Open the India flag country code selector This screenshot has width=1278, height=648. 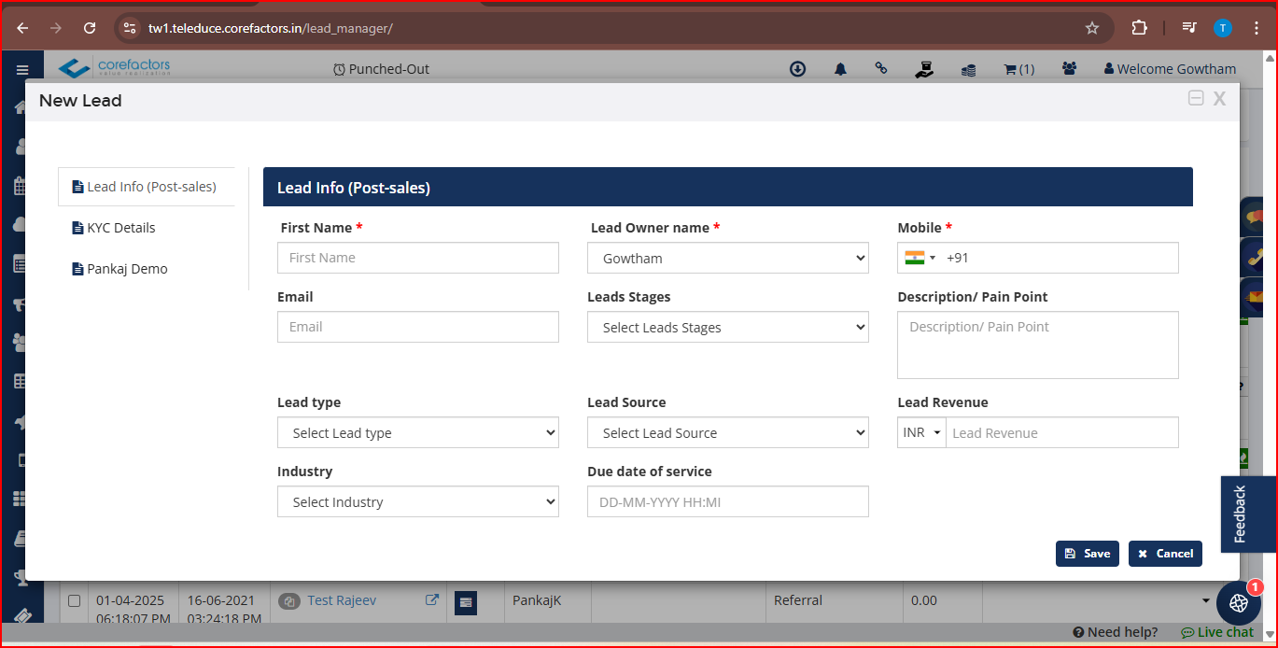[x=920, y=259]
